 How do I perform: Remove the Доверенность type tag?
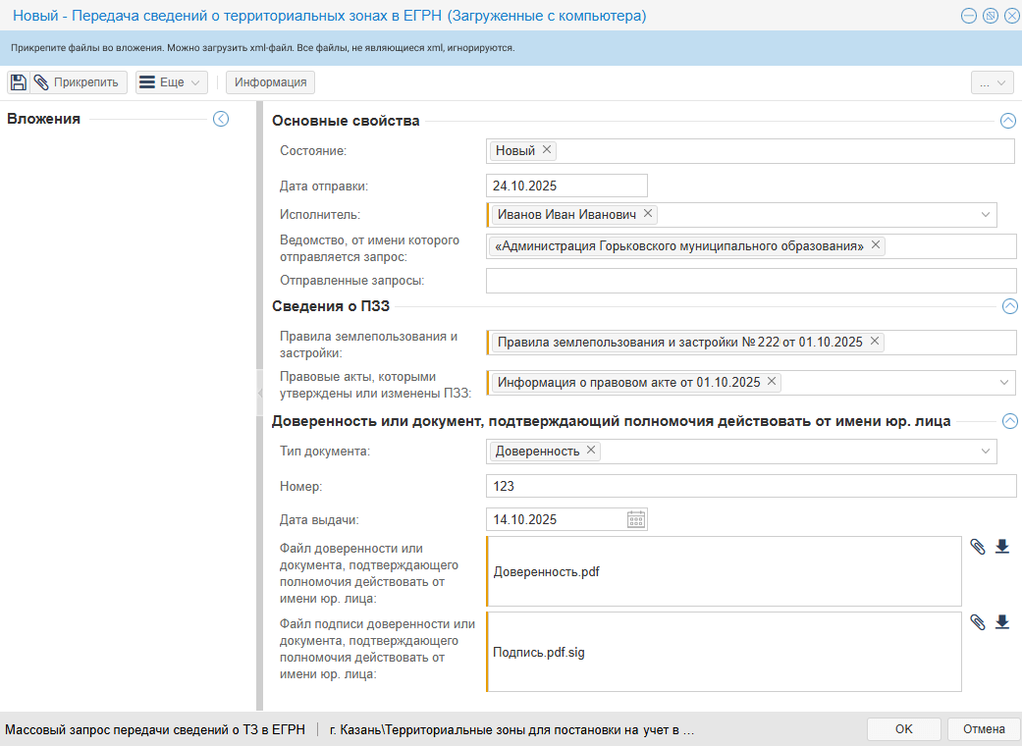590,450
